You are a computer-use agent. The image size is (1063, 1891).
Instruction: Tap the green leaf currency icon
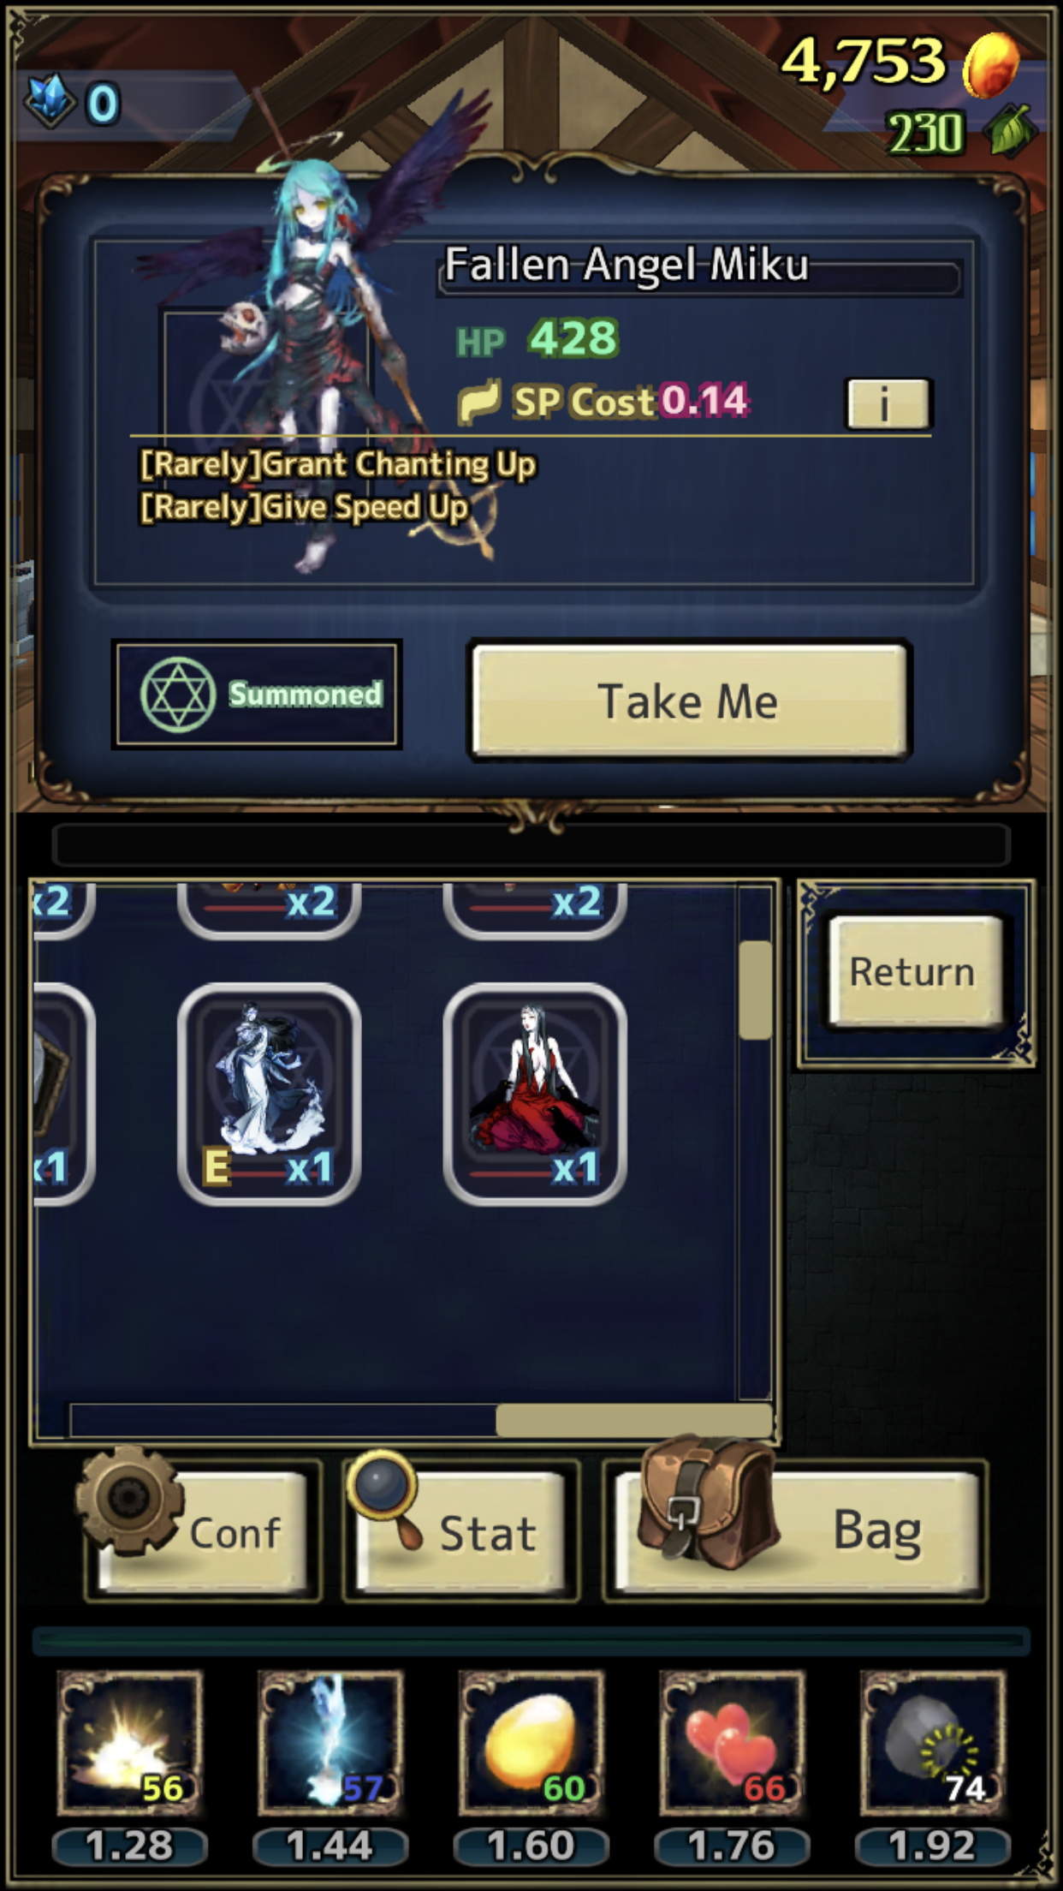point(1010,131)
